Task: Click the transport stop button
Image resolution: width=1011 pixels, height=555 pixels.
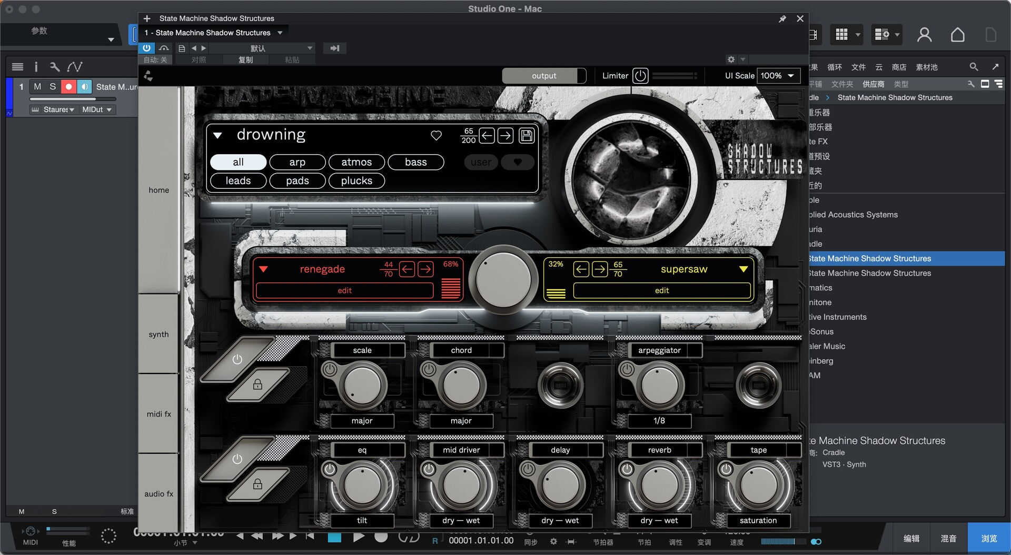Action: pyautogui.click(x=334, y=537)
